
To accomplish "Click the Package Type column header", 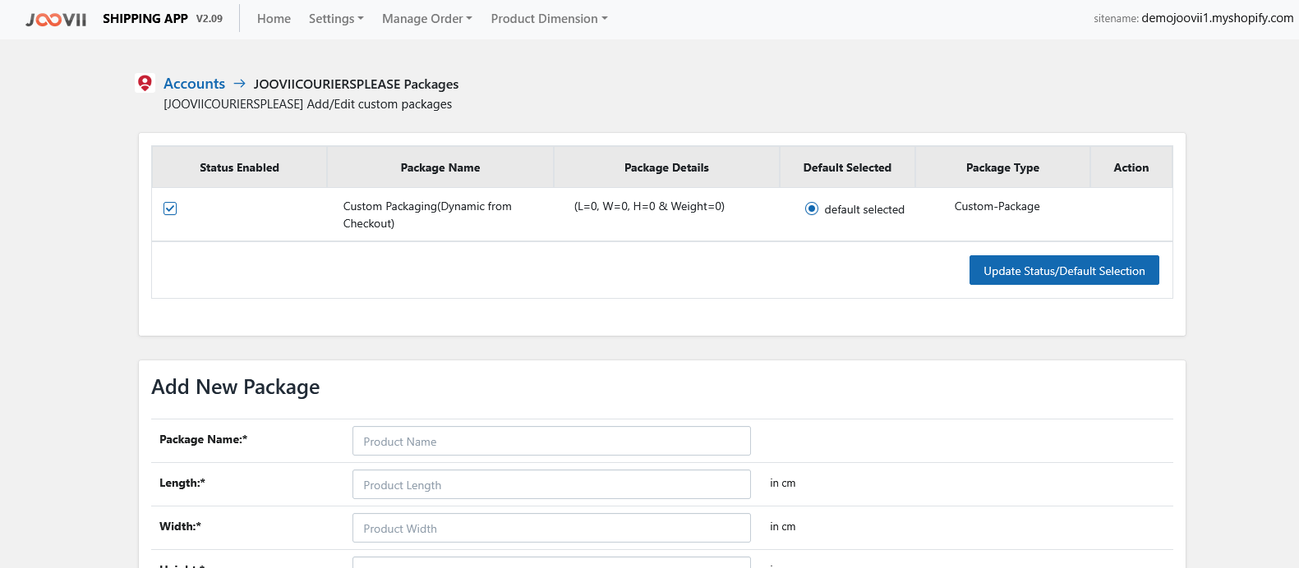I will pyautogui.click(x=1002, y=167).
